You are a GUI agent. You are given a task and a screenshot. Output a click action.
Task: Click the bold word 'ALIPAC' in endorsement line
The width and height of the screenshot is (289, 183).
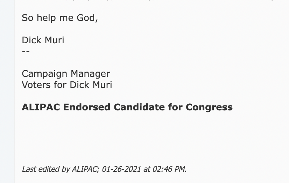41,107
